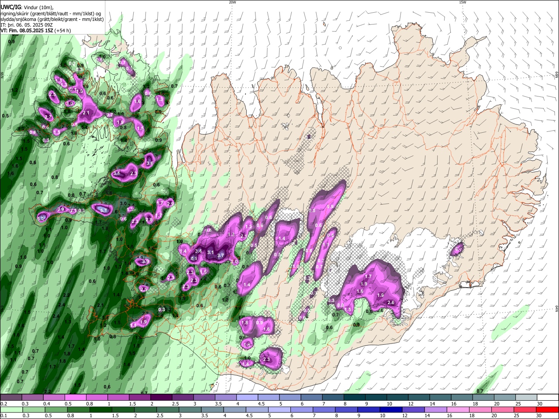The height and width of the screenshot is (419, 559).
Task: Click the bold "UWC/IG" title text
Action: click(x=10, y=7)
